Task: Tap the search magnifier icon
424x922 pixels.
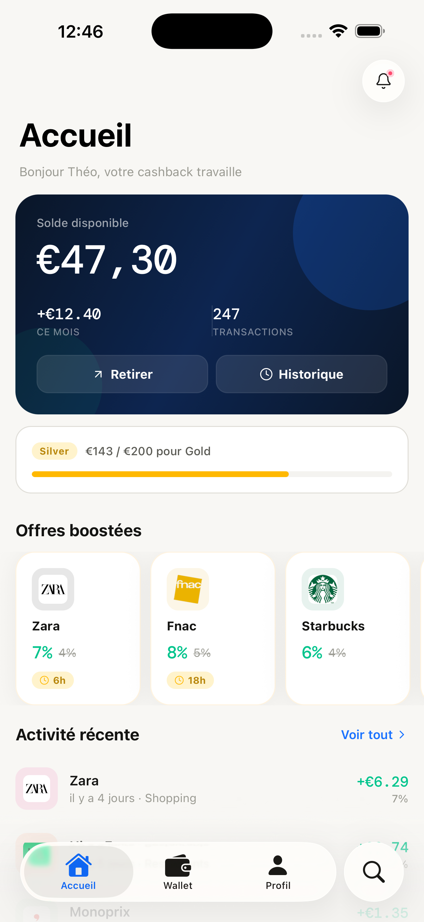Action: 374,872
